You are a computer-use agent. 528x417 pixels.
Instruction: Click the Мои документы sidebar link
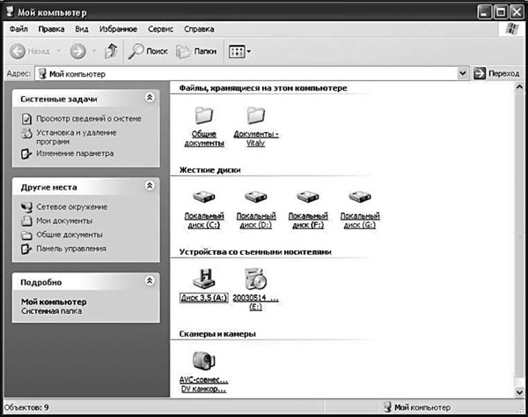point(64,221)
